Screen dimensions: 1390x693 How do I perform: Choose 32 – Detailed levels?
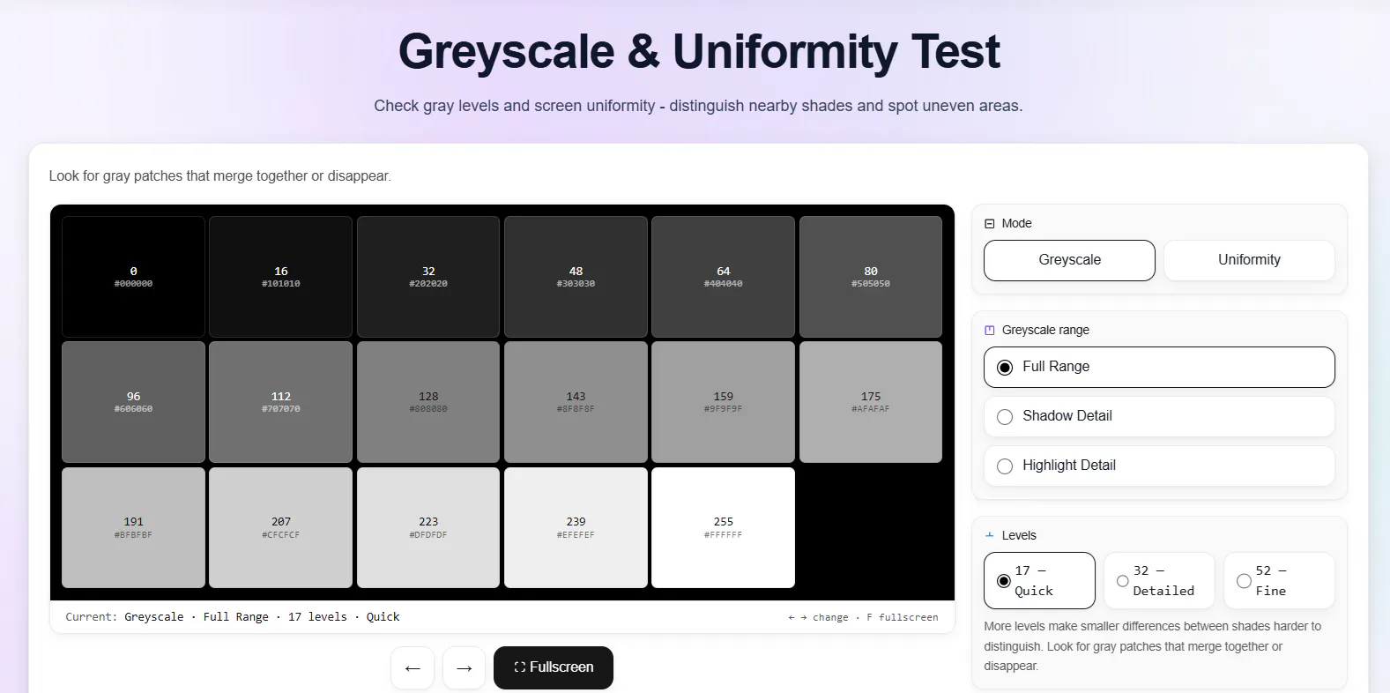tap(1159, 580)
